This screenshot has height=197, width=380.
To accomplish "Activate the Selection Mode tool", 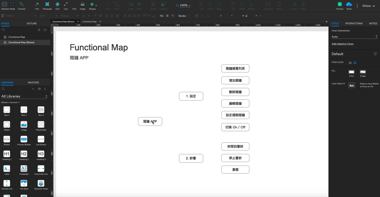I will (8, 6).
